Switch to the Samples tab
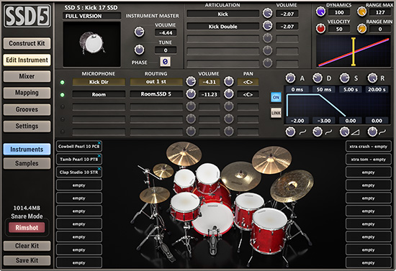 point(27,163)
